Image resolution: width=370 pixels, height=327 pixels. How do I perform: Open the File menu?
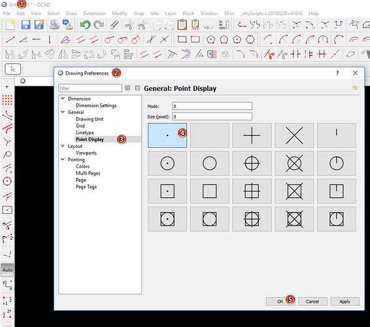[7, 14]
